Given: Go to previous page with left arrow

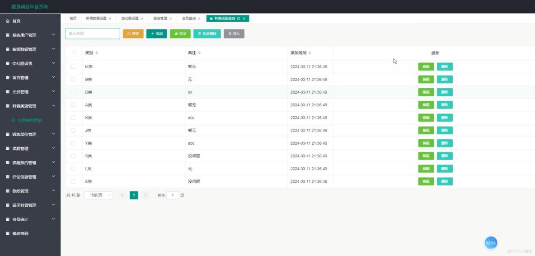Looking at the screenshot, I should pos(122,195).
